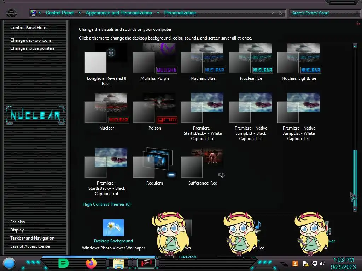The height and width of the screenshot is (271, 362).
Task: Open green notes app in taskbar
Action: tap(64, 263)
